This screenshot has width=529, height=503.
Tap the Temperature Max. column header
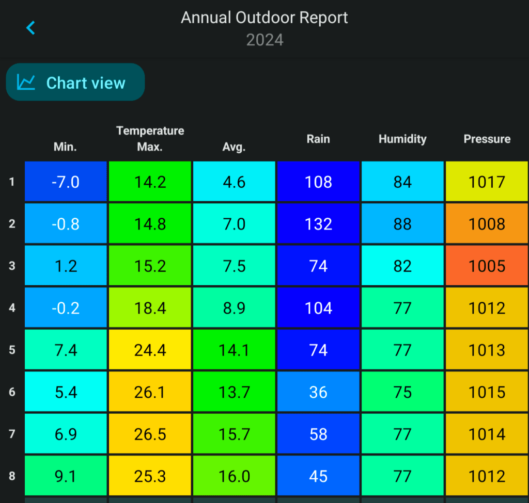[x=150, y=139]
